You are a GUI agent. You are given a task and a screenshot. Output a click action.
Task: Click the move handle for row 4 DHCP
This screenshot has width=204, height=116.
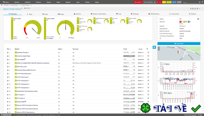point(8,63)
